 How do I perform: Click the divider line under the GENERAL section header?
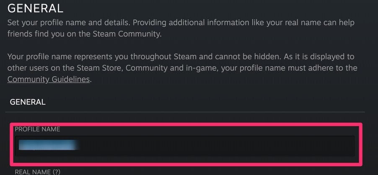[x=184, y=112]
